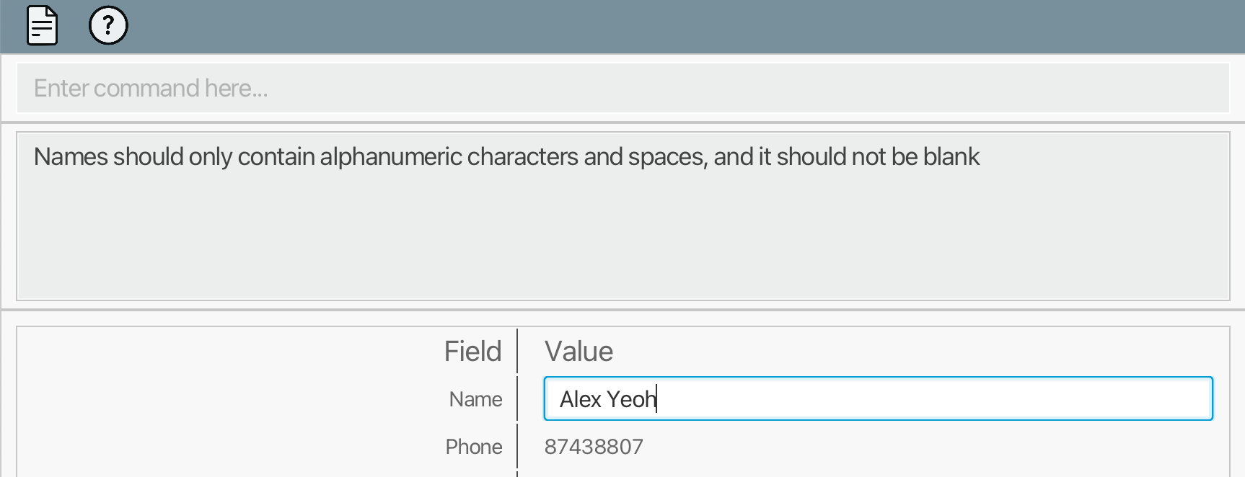
Task: Click the word 'alphanumeric' in the error message
Action: (x=390, y=157)
